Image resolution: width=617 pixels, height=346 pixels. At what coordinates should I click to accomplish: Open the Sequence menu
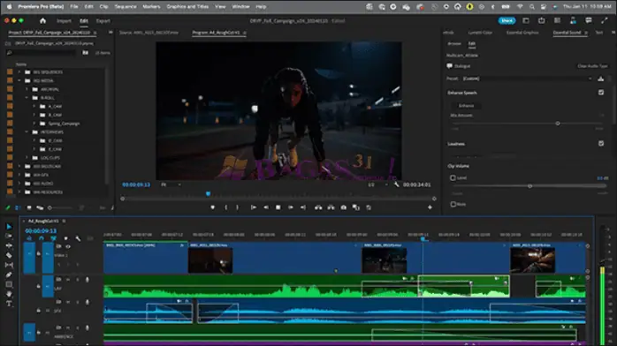point(126,7)
